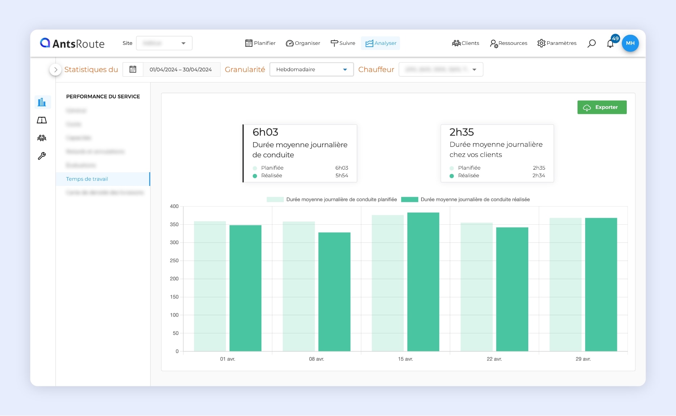Select the bar chart statistics sidebar icon

pyautogui.click(x=42, y=102)
